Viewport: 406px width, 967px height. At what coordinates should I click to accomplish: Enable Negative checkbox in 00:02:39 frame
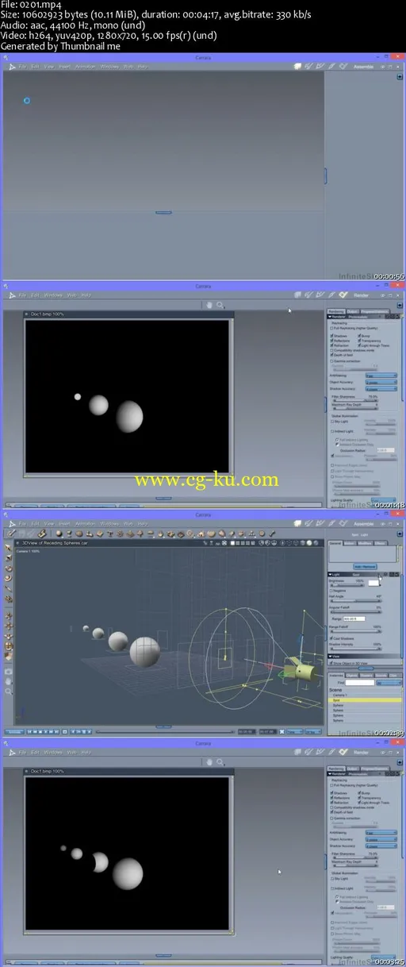pyautogui.click(x=331, y=591)
